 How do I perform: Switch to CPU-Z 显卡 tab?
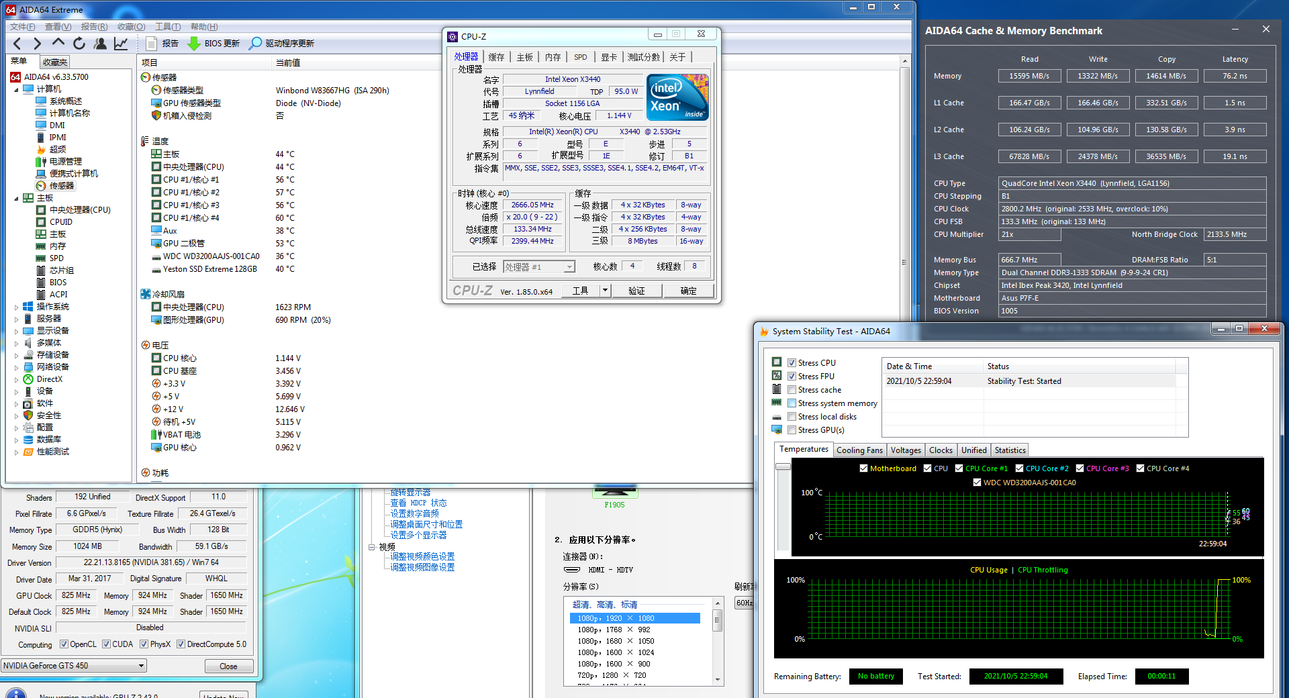point(609,57)
